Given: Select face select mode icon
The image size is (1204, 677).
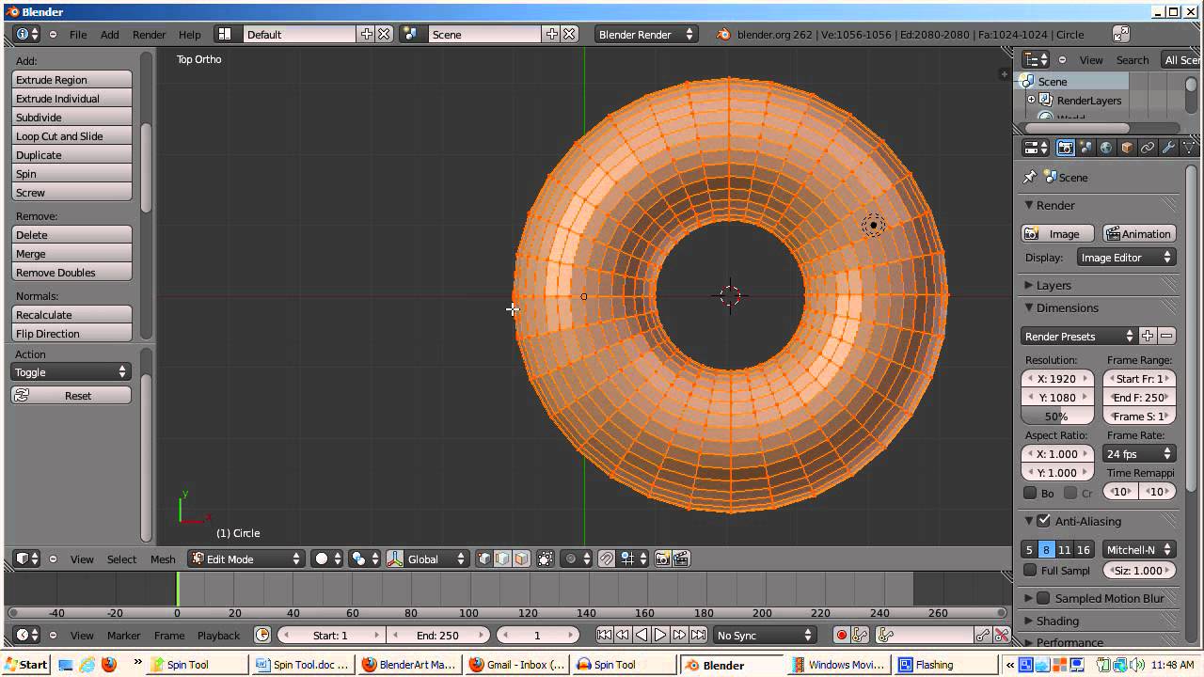Looking at the screenshot, I should coord(521,559).
